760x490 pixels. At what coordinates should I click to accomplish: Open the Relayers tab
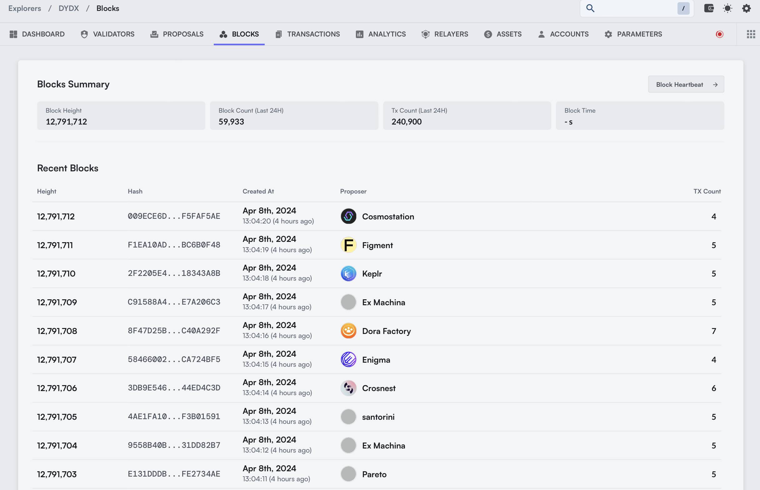(x=445, y=34)
